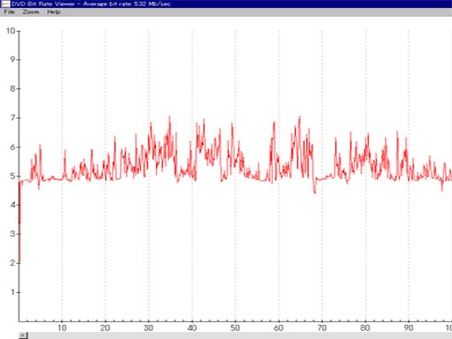Viewport: 452px width, 339px height.
Task: Click the bit rate peak near minute 35
Action: click(169, 117)
